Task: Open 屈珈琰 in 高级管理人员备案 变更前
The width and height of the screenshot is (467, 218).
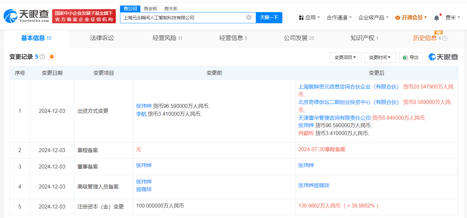Action: pyautogui.click(x=144, y=189)
